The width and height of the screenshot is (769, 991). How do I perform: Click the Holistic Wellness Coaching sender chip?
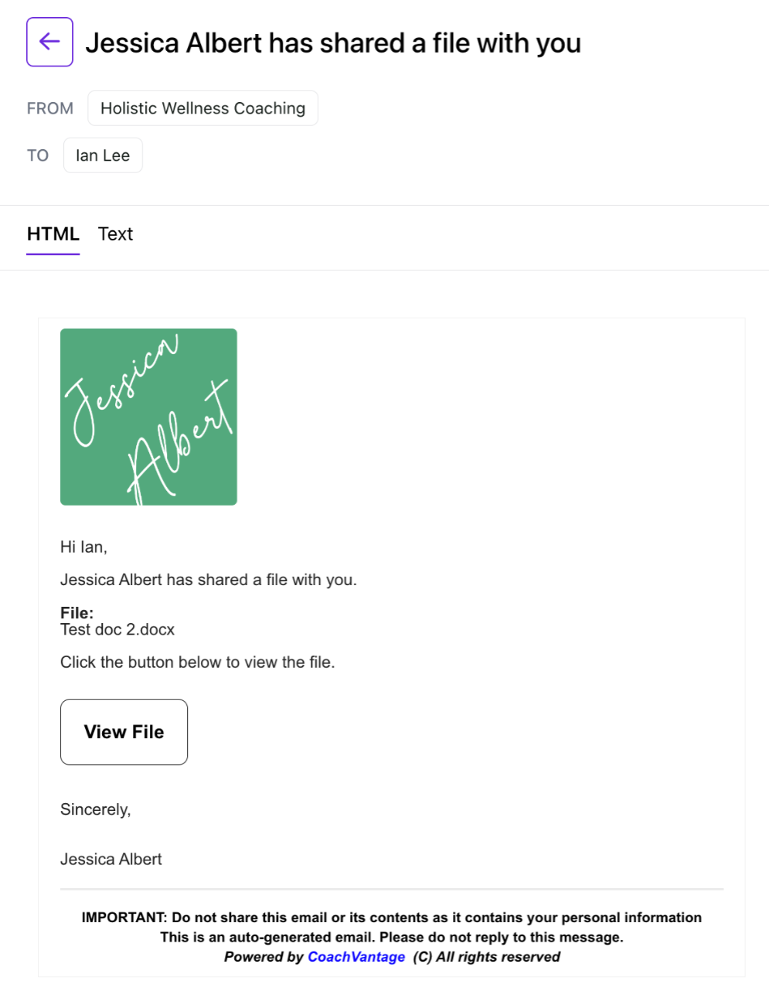[x=202, y=108]
